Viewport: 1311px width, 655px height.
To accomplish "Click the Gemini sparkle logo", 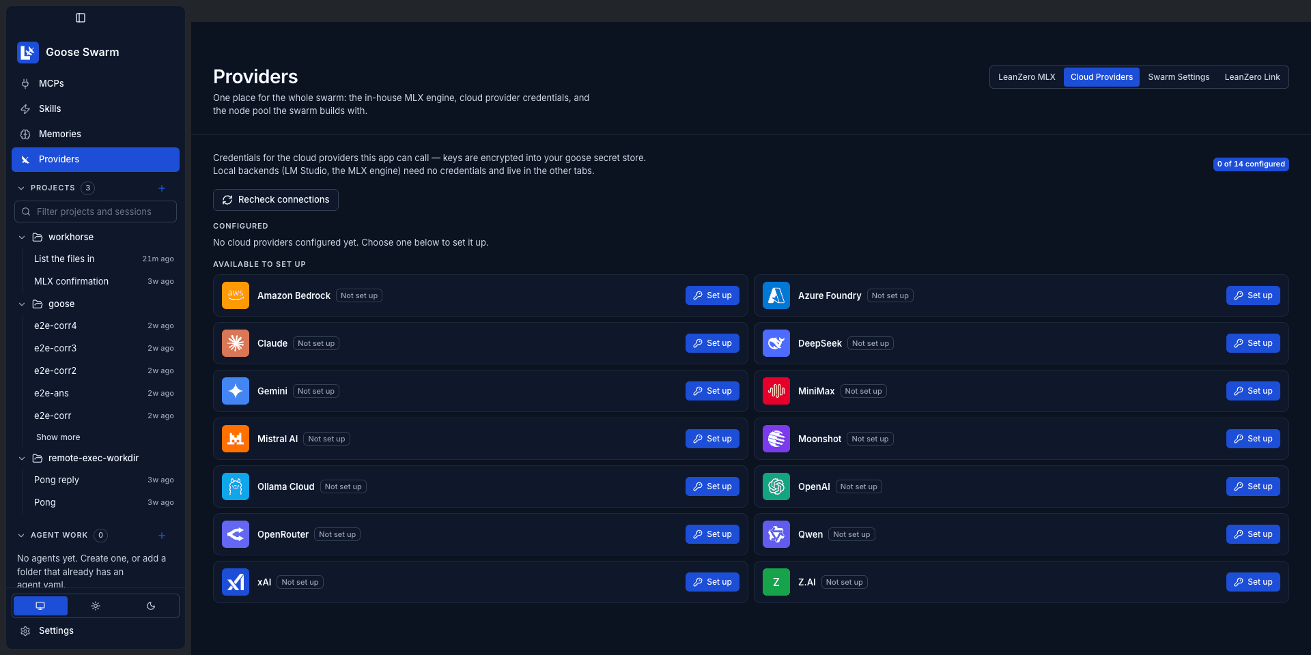I will coord(236,391).
